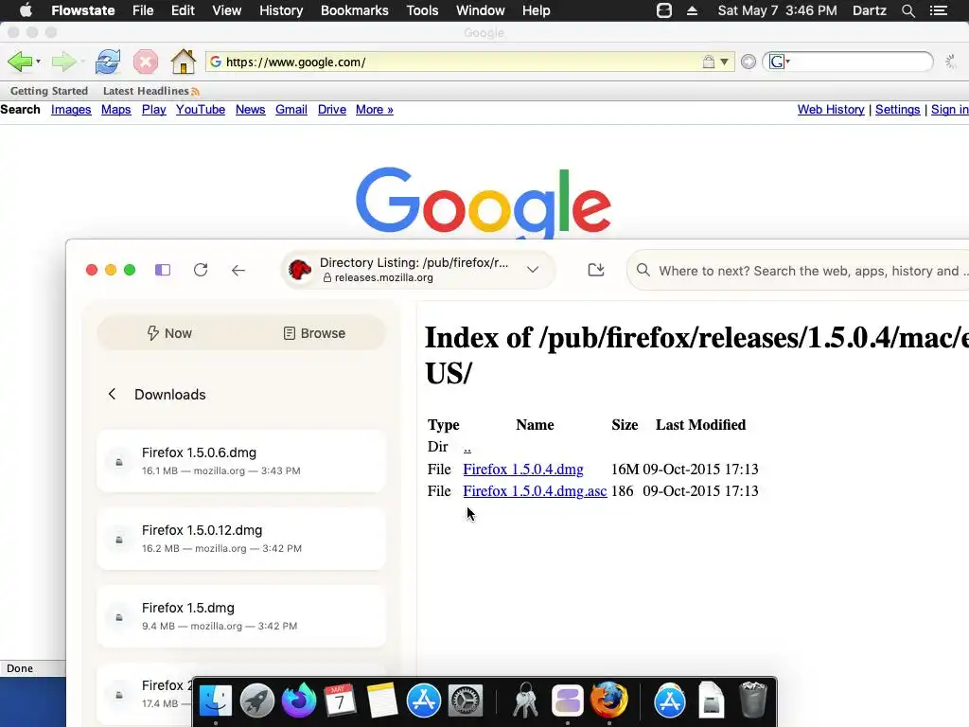Open the Edit menu

point(183,10)
